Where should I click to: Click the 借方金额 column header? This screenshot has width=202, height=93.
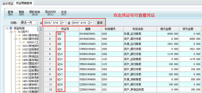pyautogui.click(x=168, y=29)
